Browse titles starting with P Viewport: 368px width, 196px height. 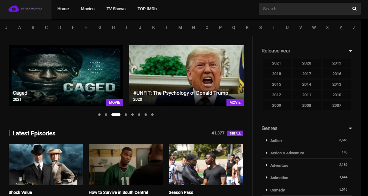coord(220,27)
